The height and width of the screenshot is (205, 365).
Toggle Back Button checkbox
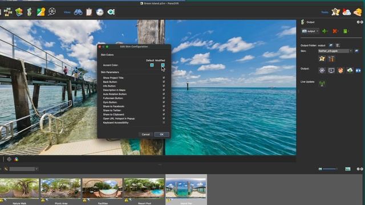(x=164, y=82)
